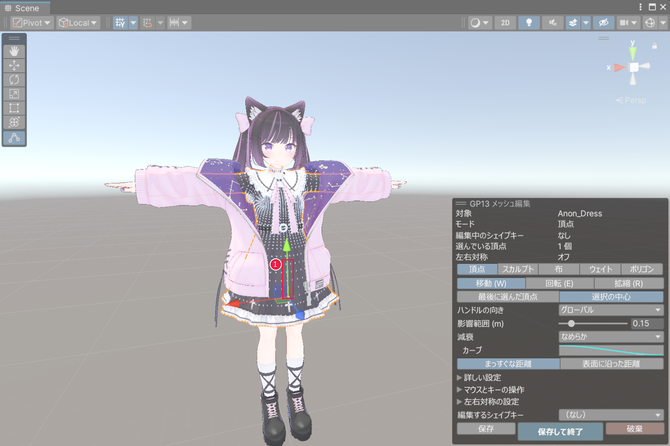This screenshot has height=446, width=670.
Task: Activate the mesh editing custom tool
Action: 14,138
